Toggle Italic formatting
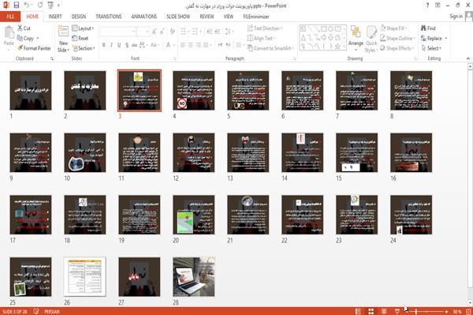The height and width of the screenshot is (315, 473). (x=111, y=45)
